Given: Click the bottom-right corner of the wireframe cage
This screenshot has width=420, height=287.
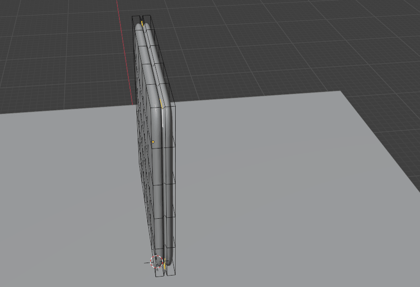Looking at the screenshot, I should pyautogui.click(x=176, y=275).
